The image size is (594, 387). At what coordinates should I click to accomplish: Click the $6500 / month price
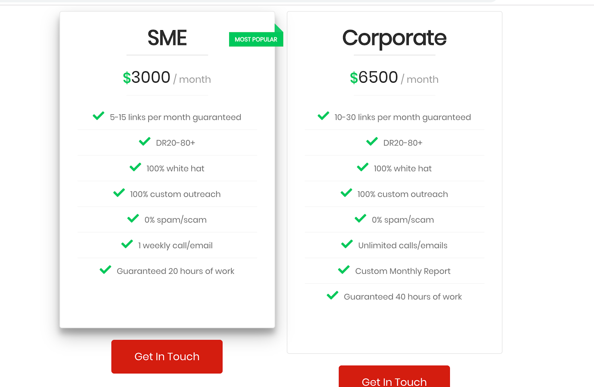pos(394,78)
